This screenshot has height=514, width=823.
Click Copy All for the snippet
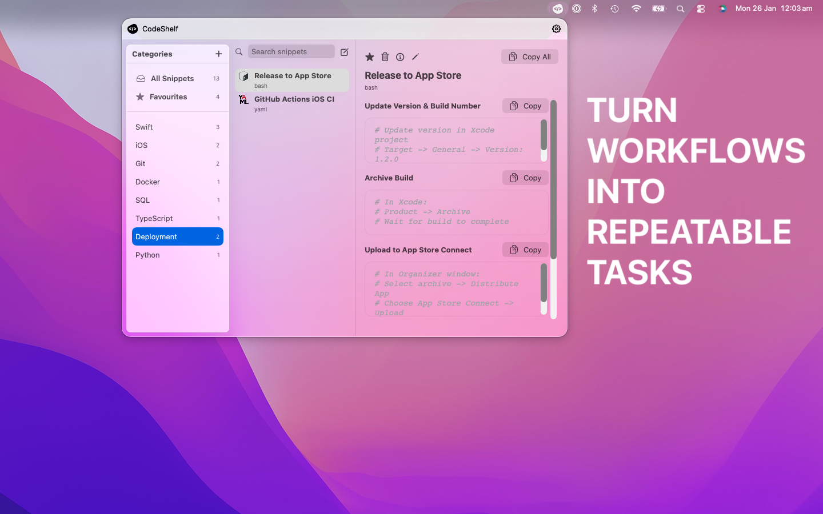pyautogui.click(x=529, y=57)
